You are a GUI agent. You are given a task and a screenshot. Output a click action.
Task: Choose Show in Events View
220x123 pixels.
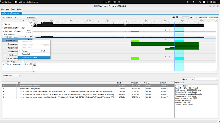point(34,57)
